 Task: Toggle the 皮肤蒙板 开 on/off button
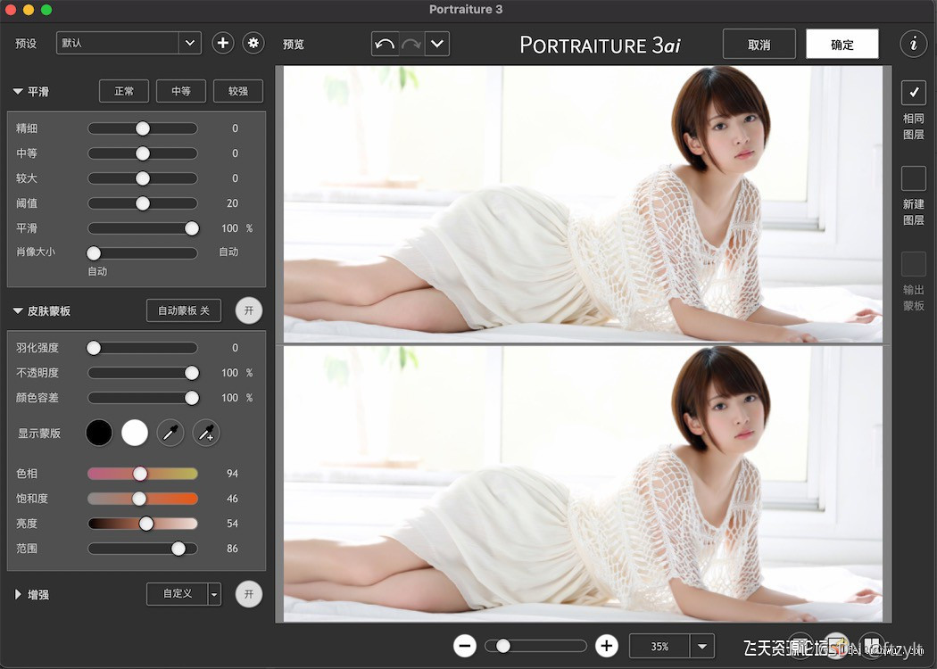(x=249, y=310)
